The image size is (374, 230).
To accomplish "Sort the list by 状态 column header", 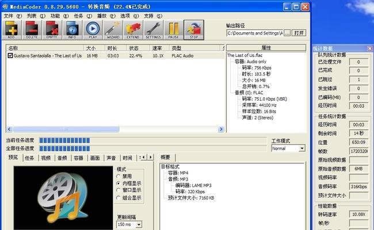I will tap(138, 48).
